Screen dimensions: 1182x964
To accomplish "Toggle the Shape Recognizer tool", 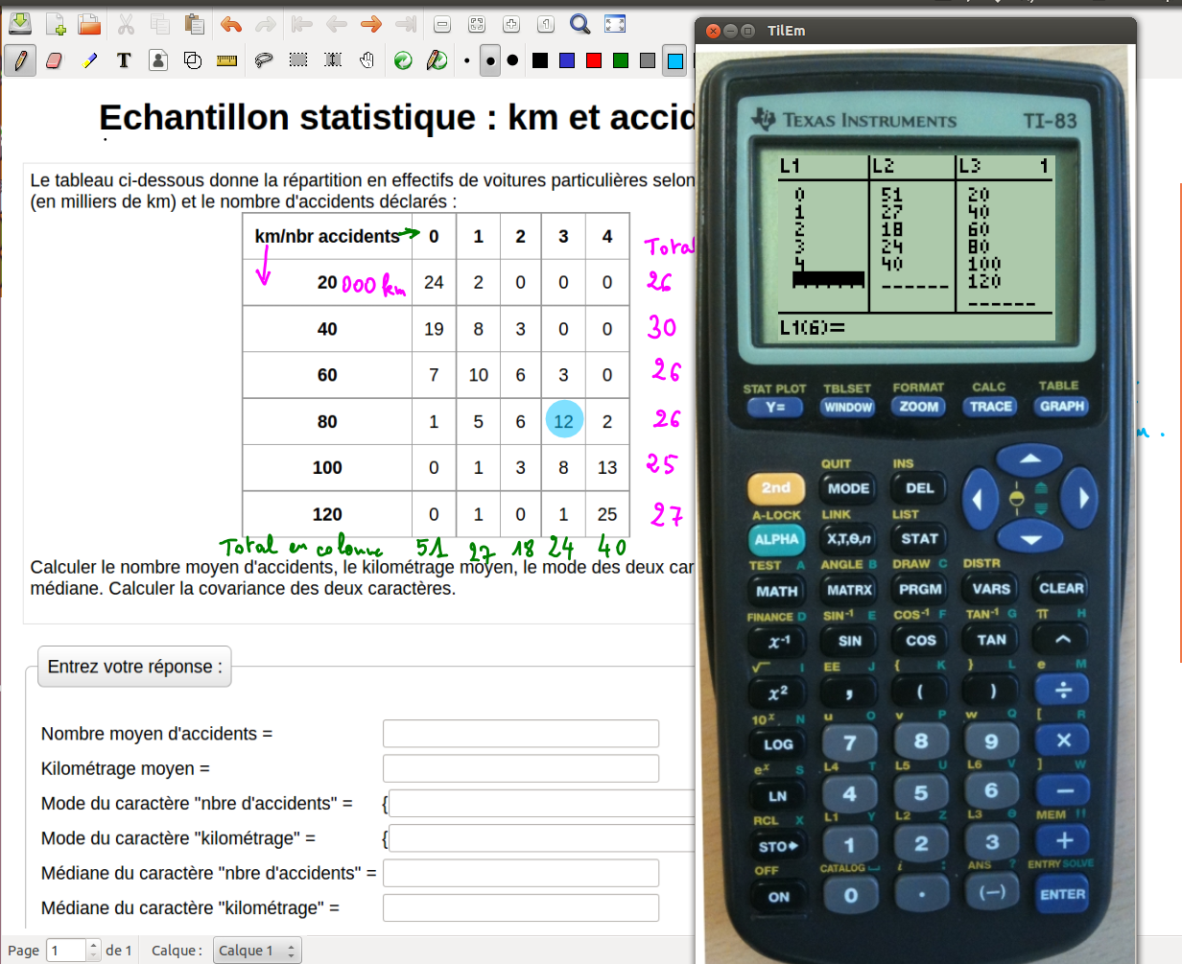I will [193, 60].
